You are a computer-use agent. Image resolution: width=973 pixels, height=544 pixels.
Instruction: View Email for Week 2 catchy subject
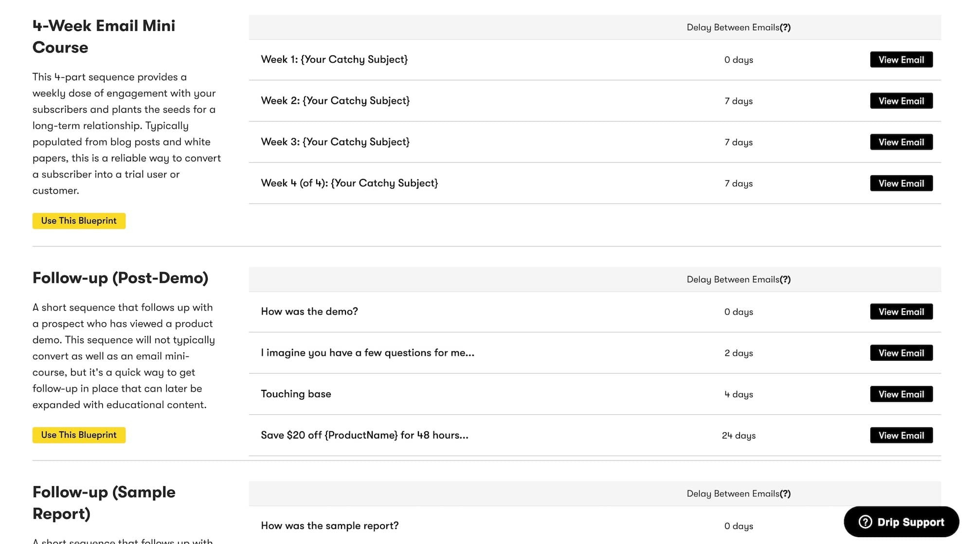click(x=901, y=101)
